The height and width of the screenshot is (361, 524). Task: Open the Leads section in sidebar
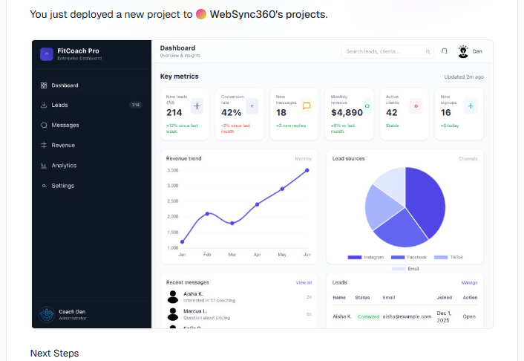[60, 105]
